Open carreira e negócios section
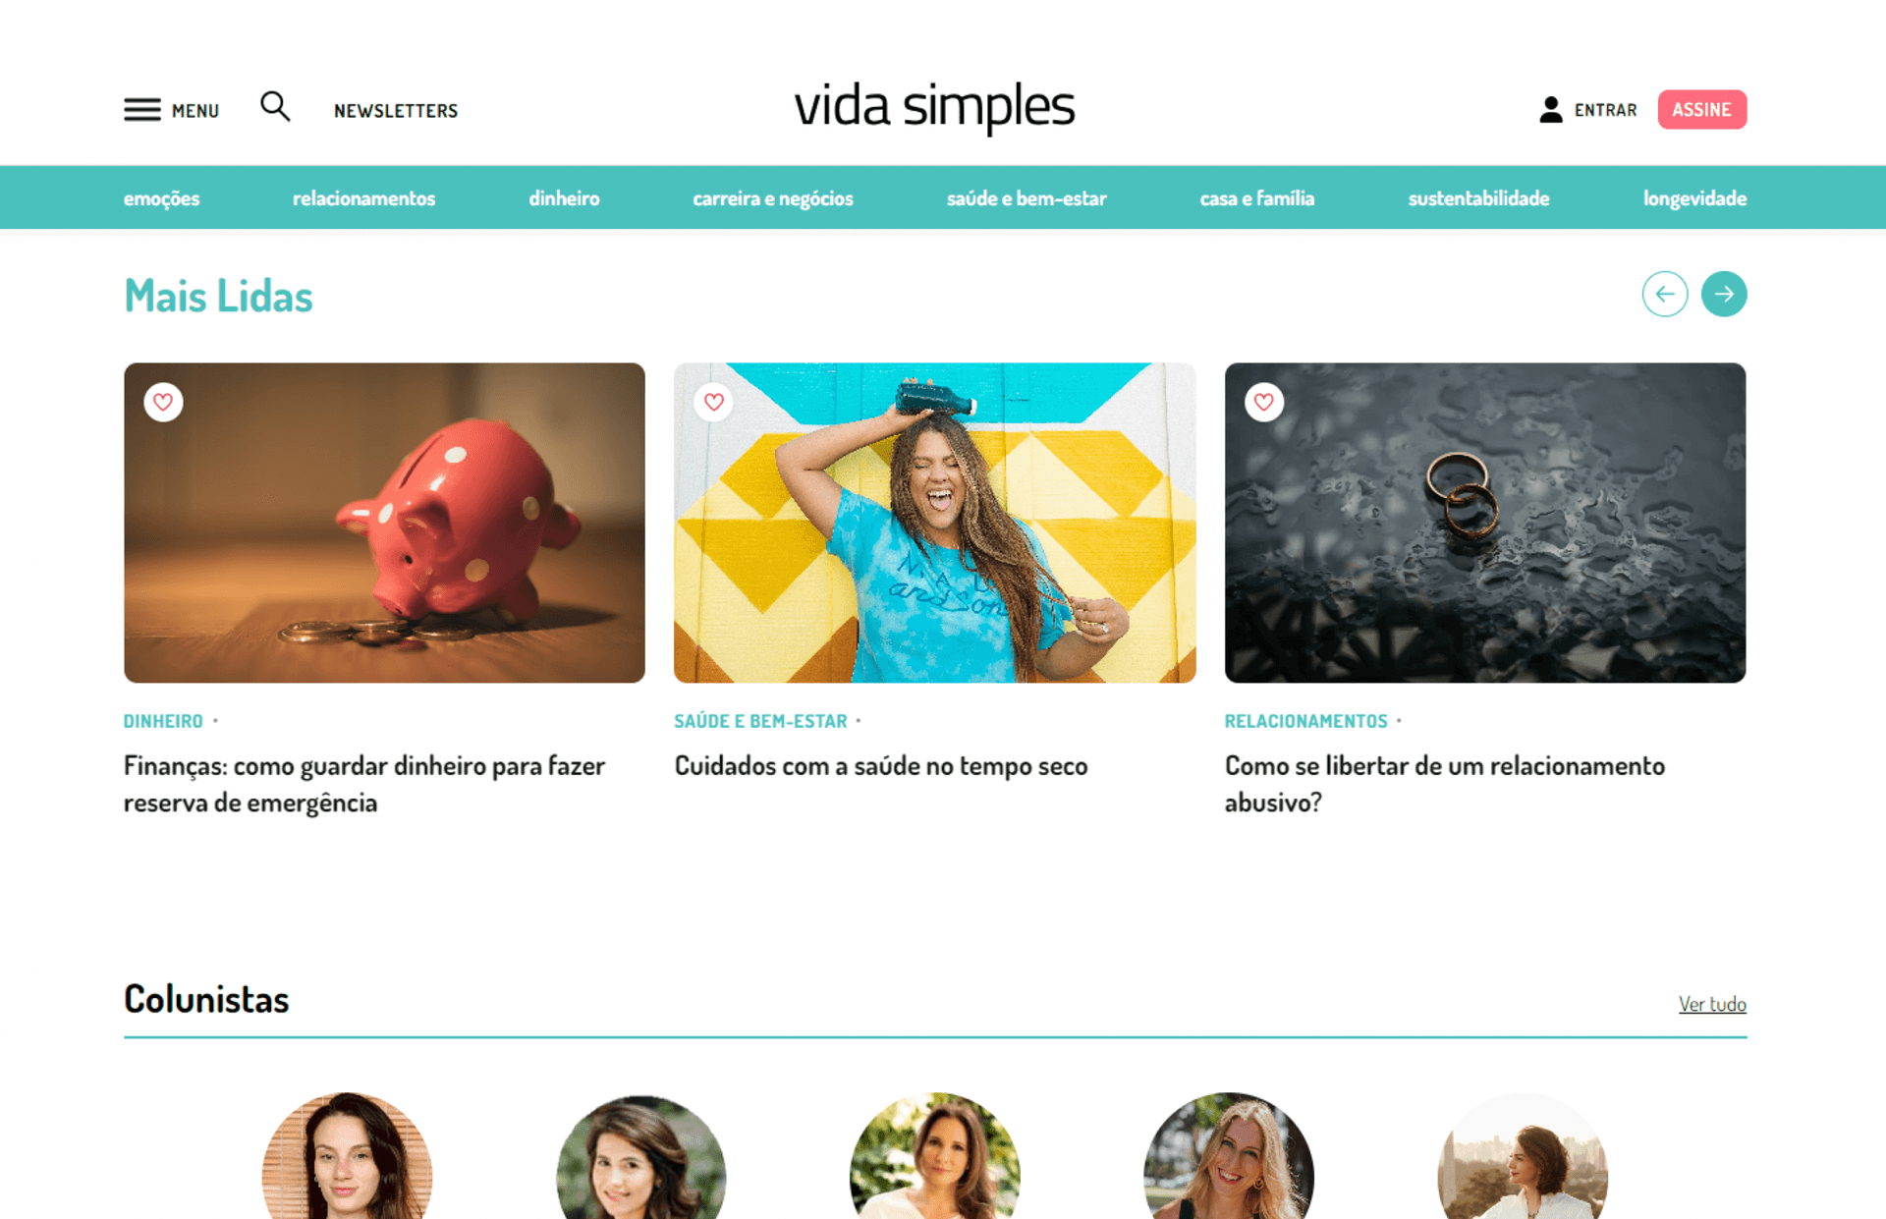 point(773,198)
